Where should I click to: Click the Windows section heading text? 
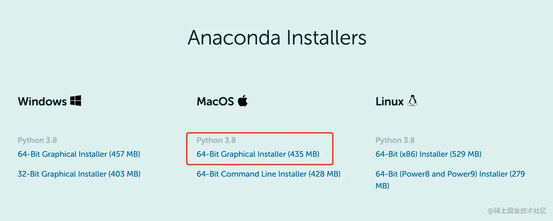pyautogui.click(x=42, y=101)
